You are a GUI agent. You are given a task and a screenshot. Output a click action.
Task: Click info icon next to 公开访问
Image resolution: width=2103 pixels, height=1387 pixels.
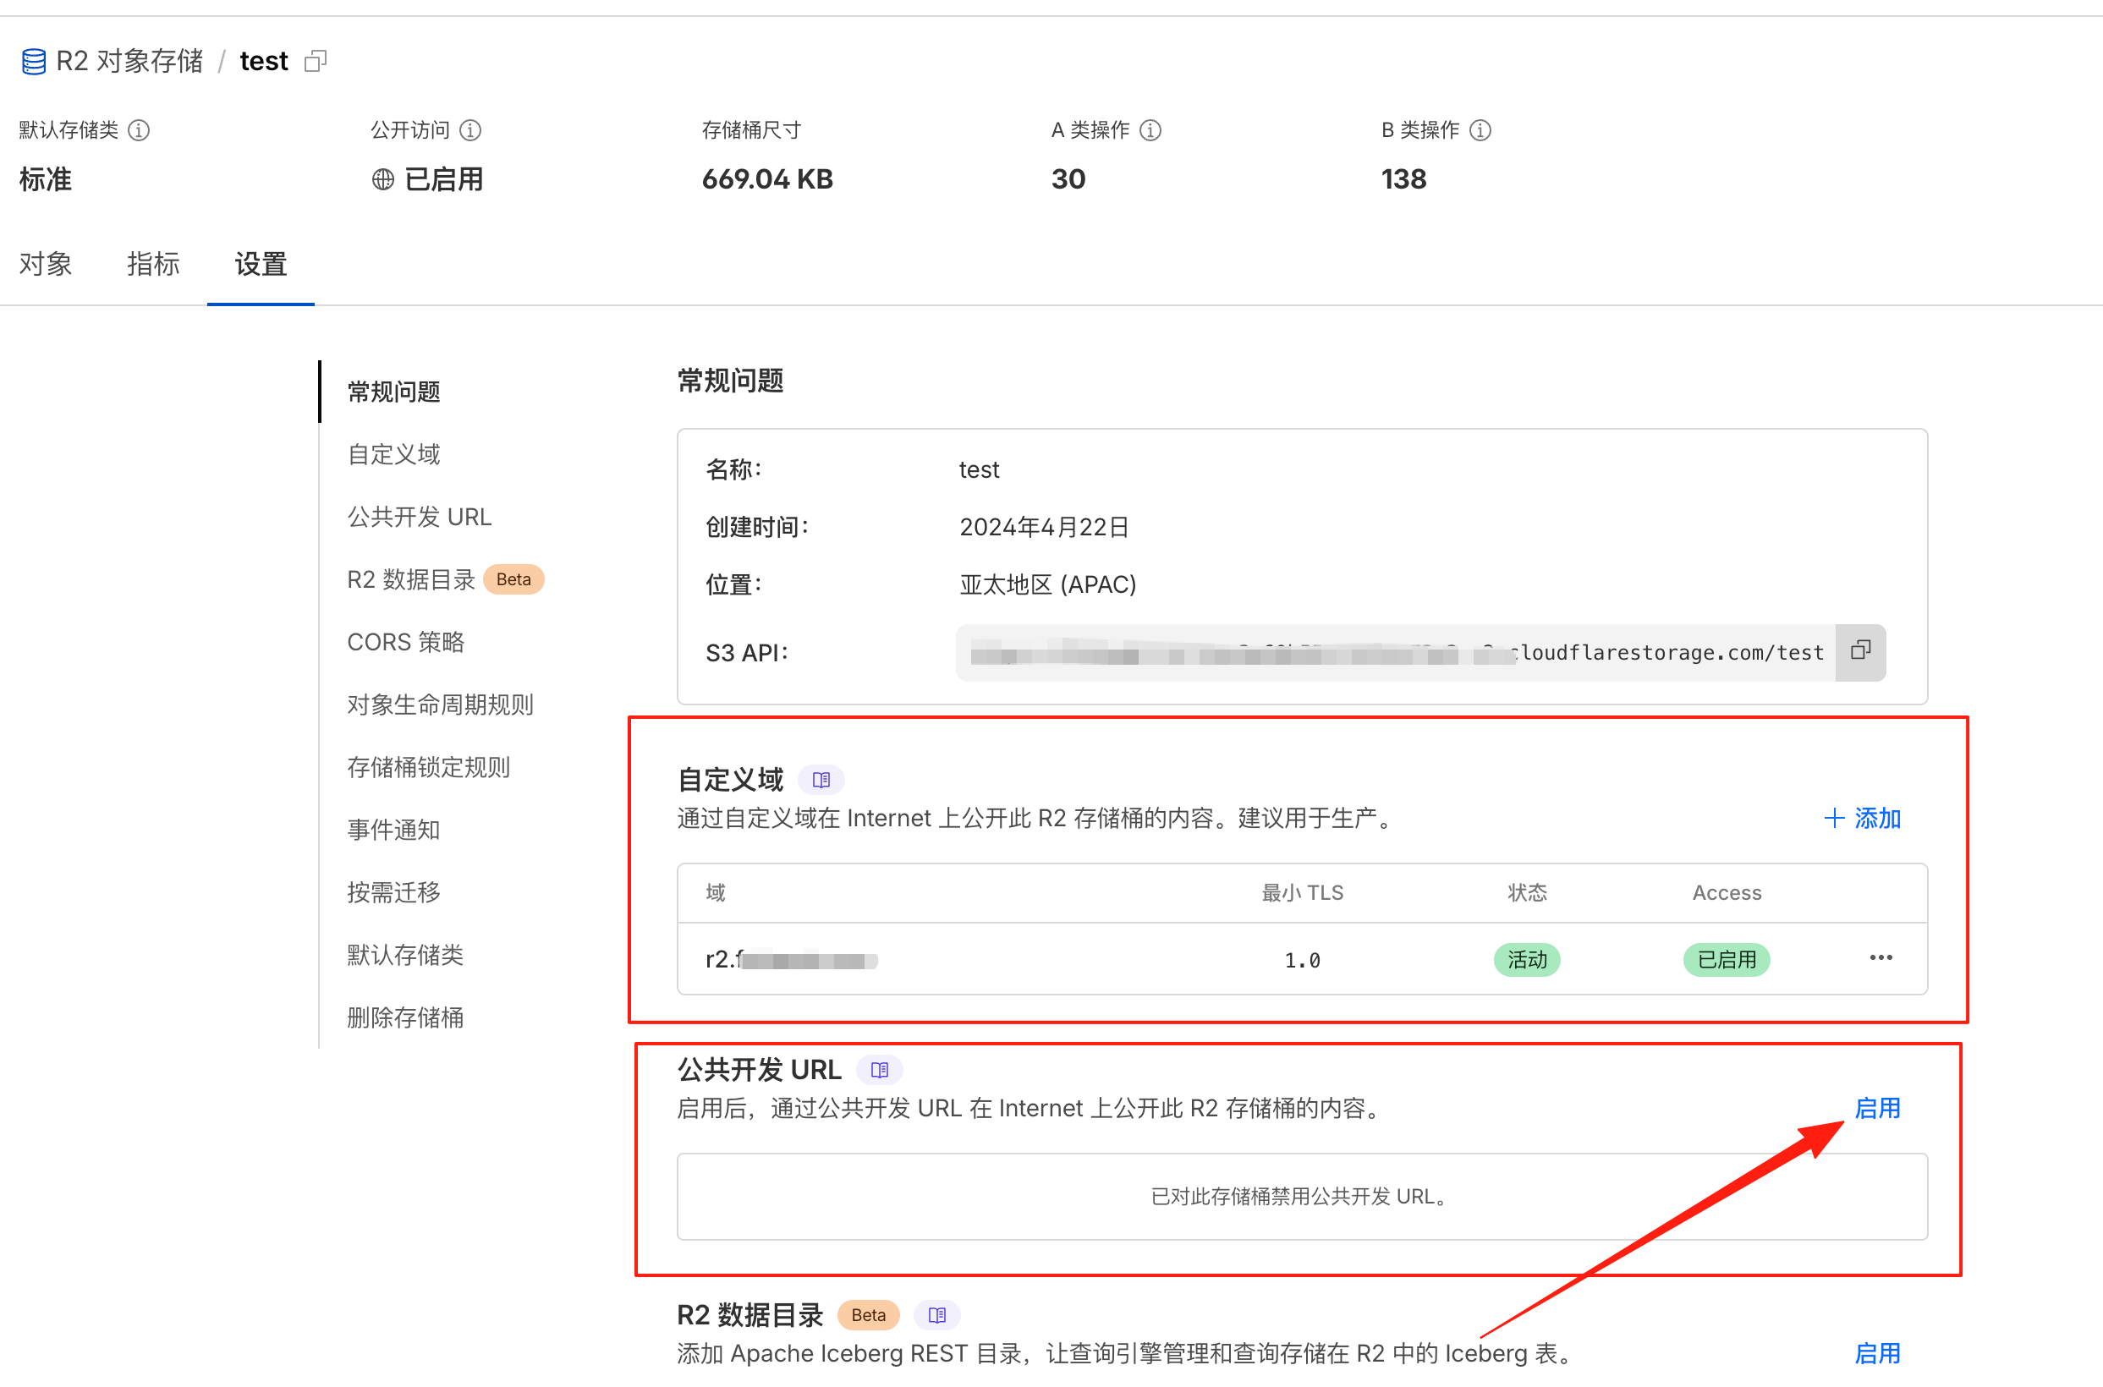click(470, 130)
